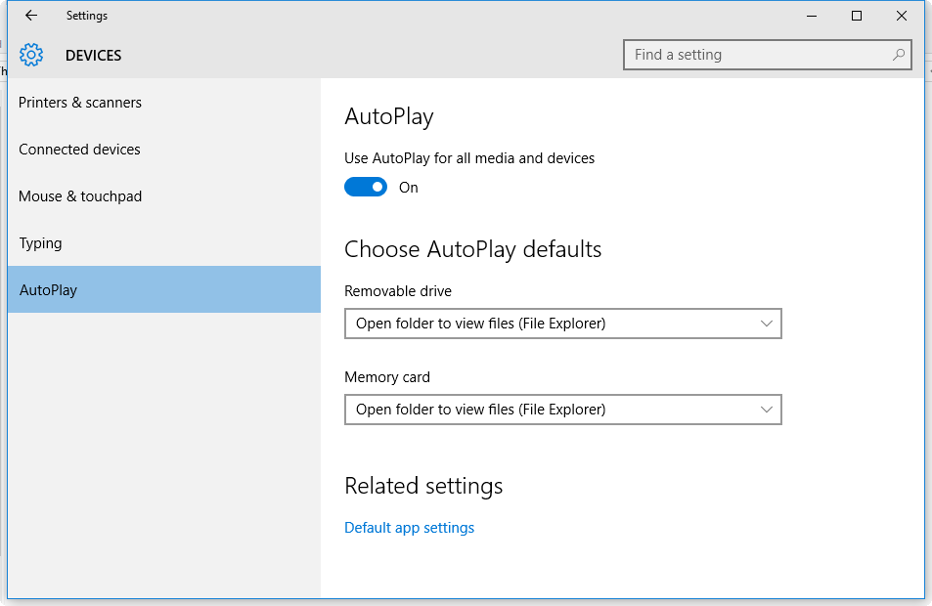Switch to the Typing section

pyautogui.click(x=40, y=243)
